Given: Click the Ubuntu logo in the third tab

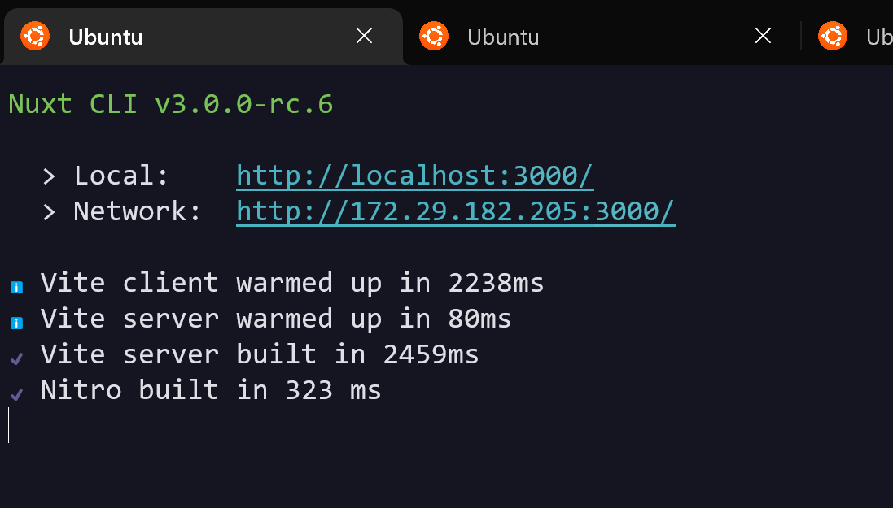Looking at the screenshot, I should 833,36.
